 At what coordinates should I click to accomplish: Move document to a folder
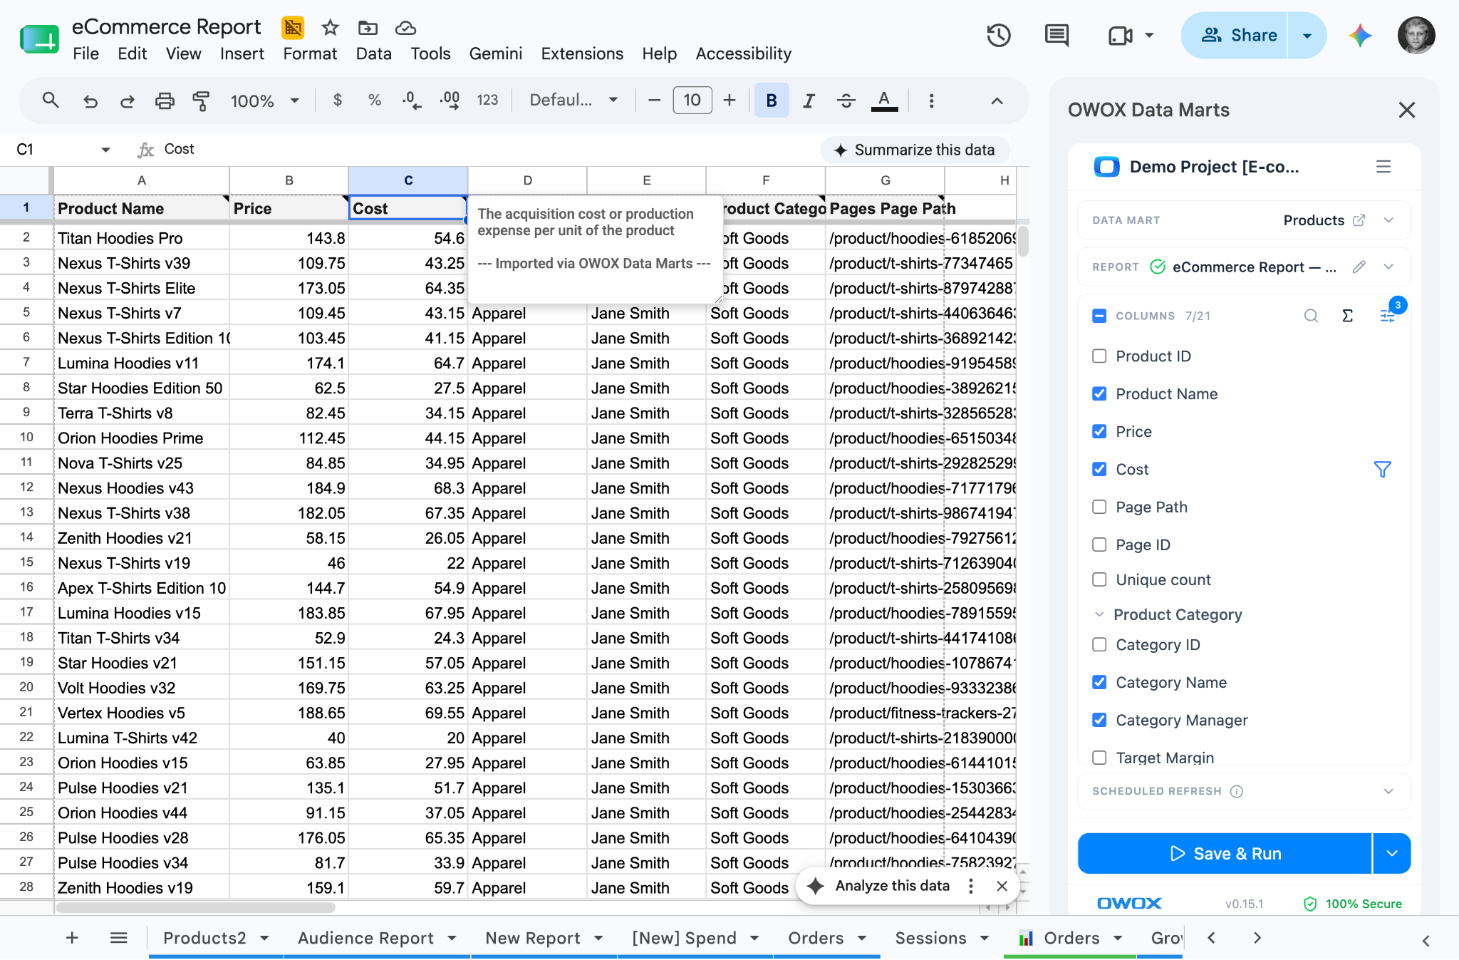point(368,28)
